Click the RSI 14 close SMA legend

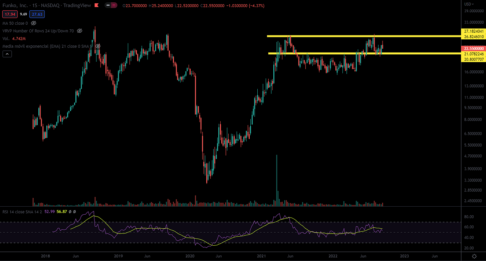point(22,212)
